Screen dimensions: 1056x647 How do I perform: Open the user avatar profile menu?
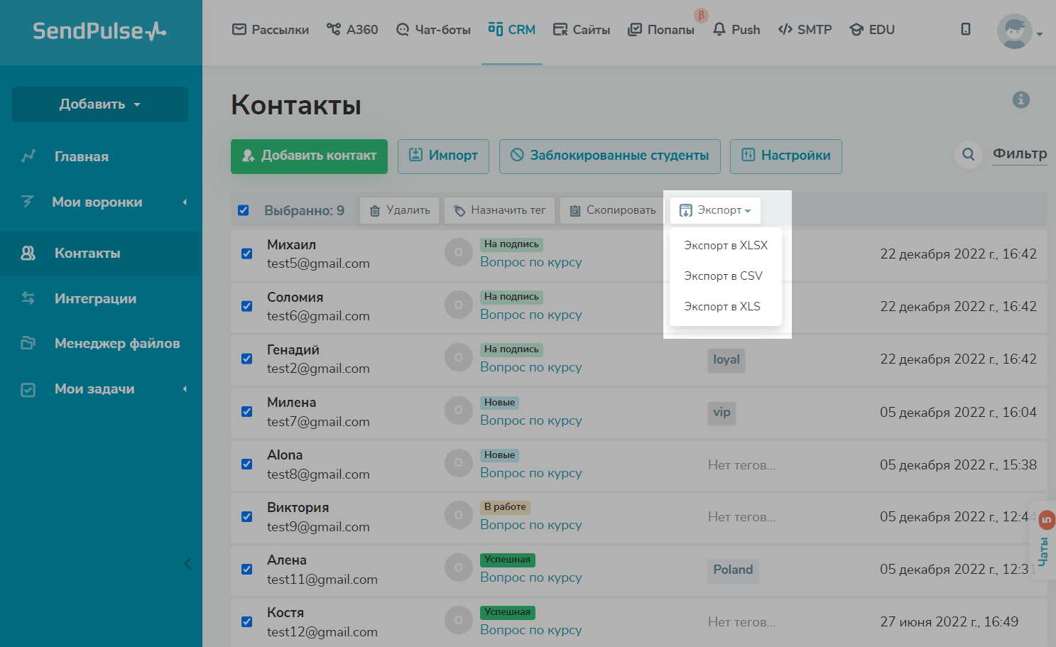tap(1014, 31)
